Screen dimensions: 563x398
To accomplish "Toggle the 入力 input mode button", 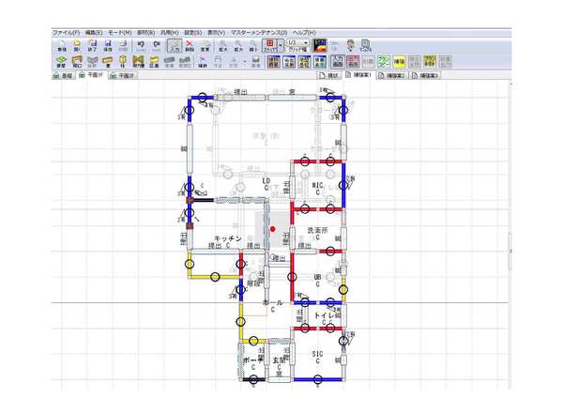I will (x=175, y=46).
